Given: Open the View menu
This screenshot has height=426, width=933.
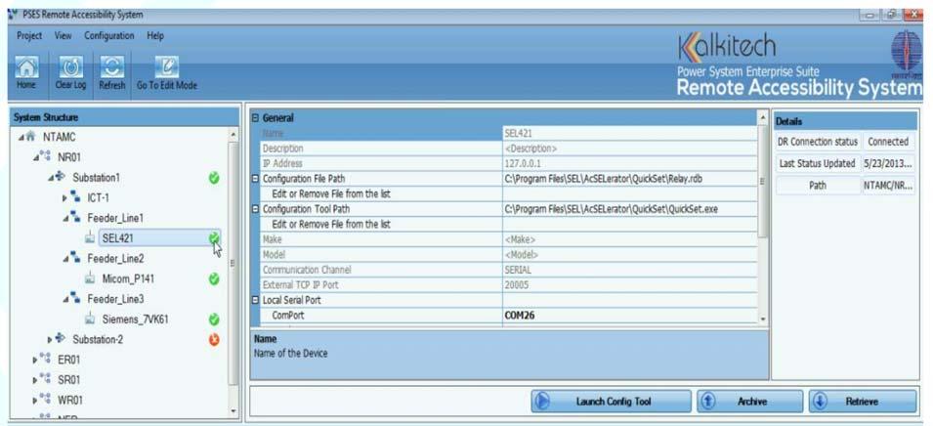Looking at the screenshot, I should pos(64,36).
